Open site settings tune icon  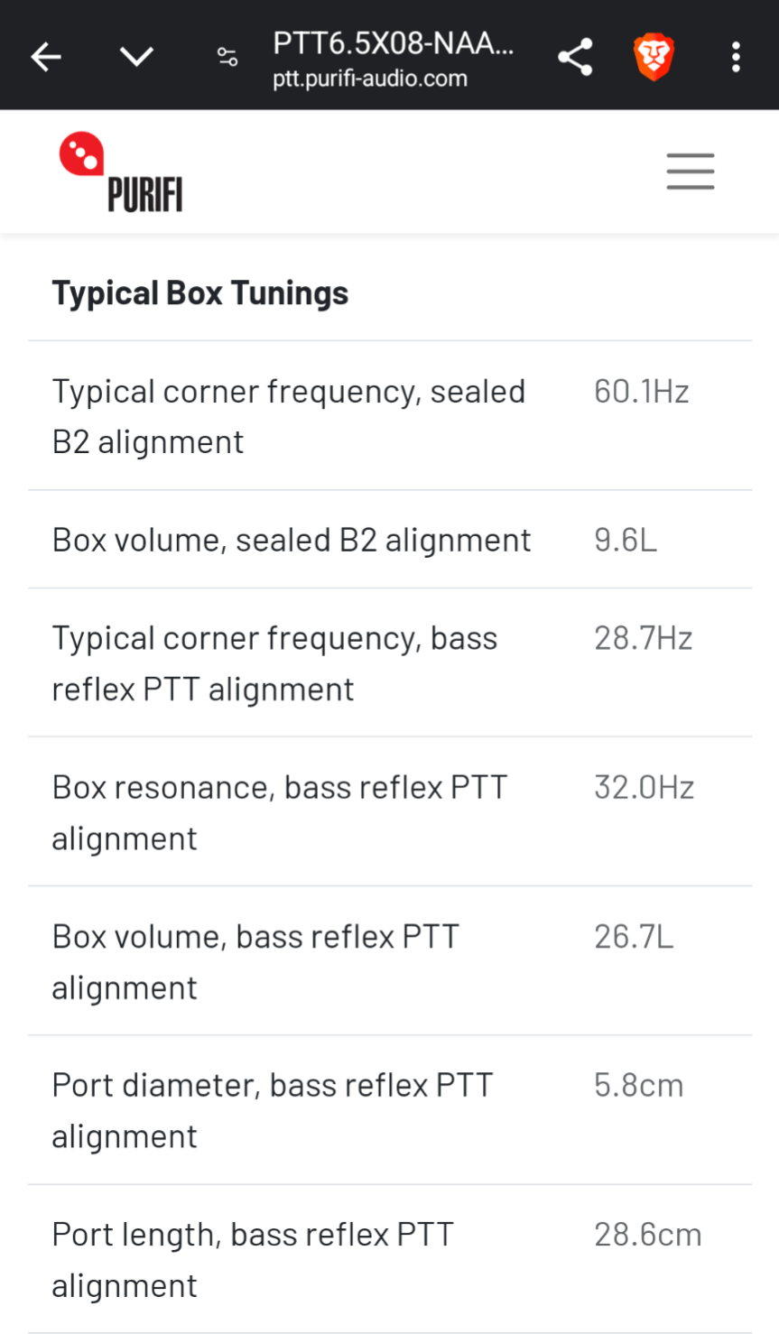[x=227, y=58]
